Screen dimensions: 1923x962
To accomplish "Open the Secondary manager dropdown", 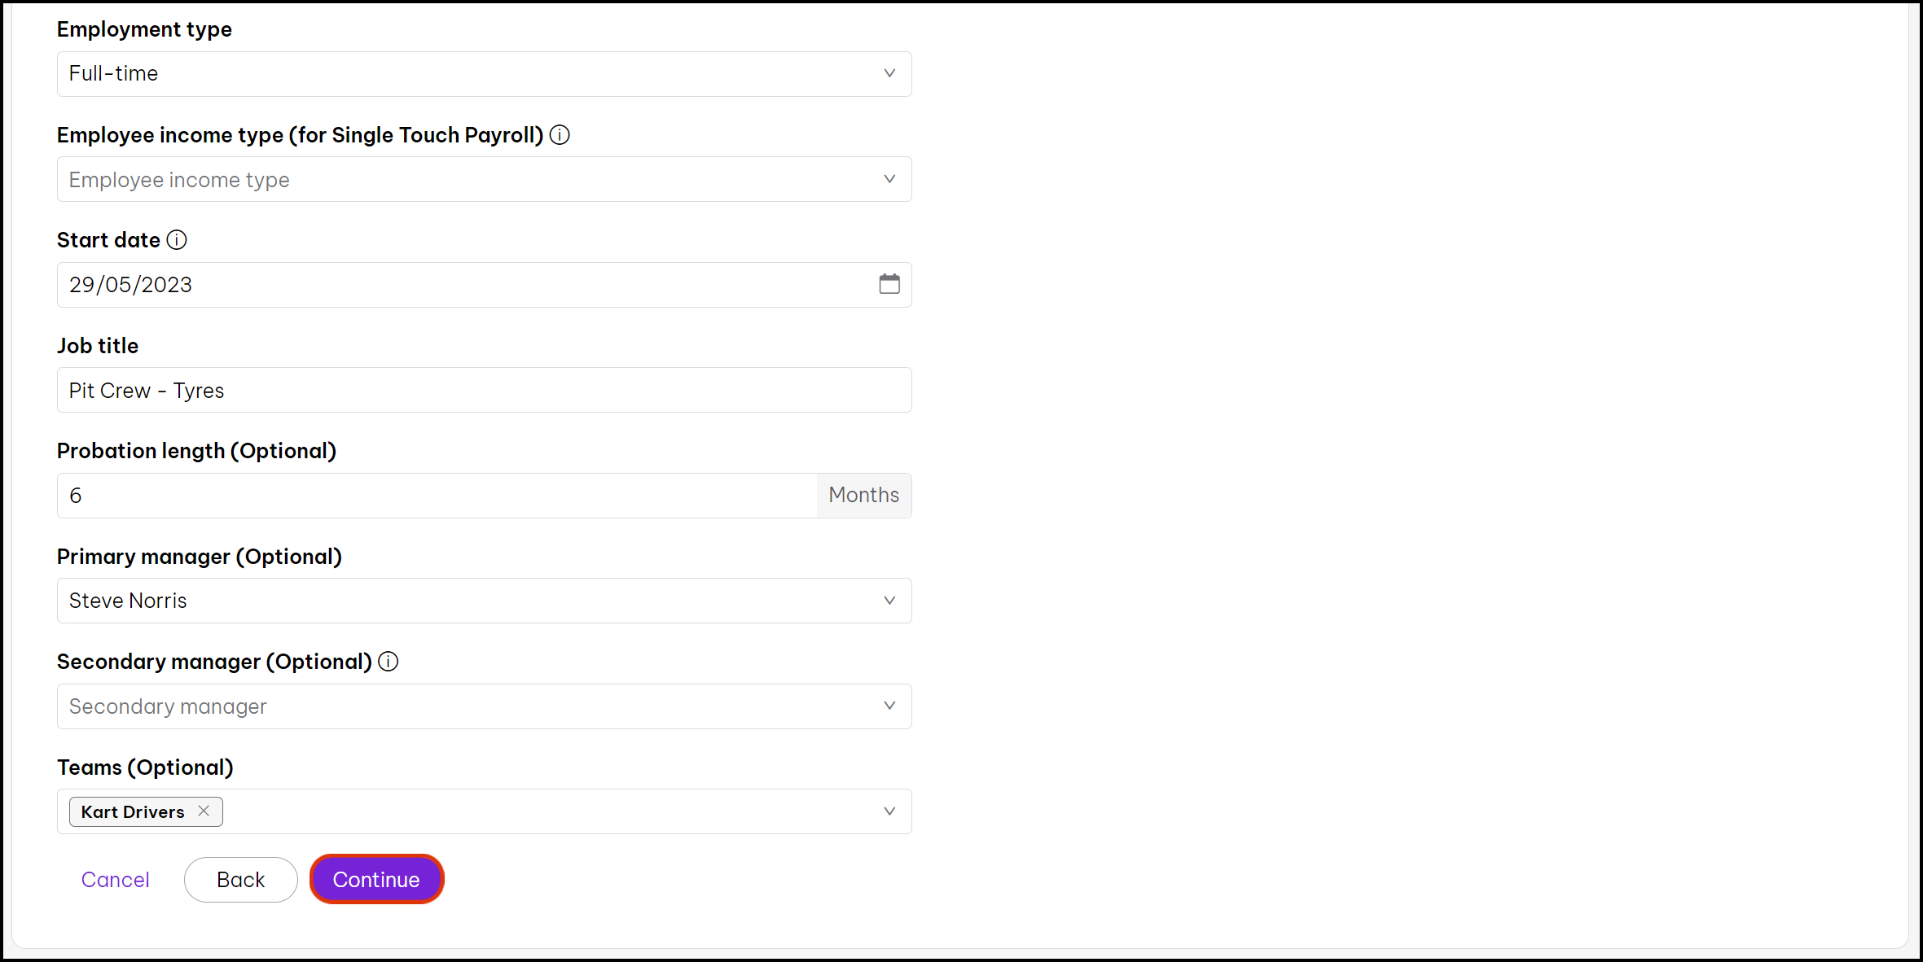I will pos(484,706).
